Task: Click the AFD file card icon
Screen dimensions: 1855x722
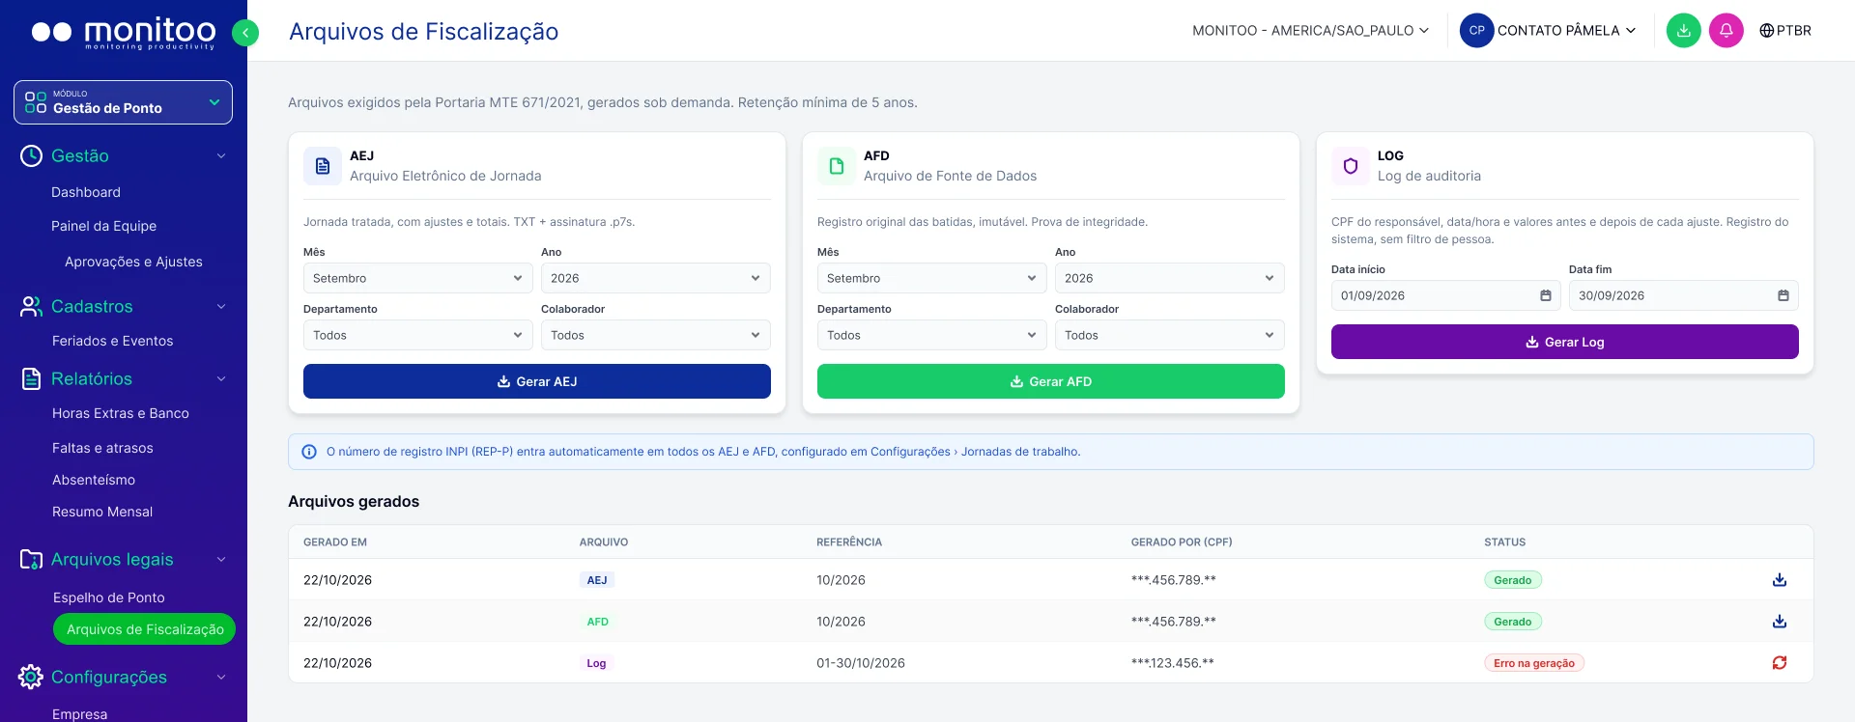Action: tap(837, 166)
